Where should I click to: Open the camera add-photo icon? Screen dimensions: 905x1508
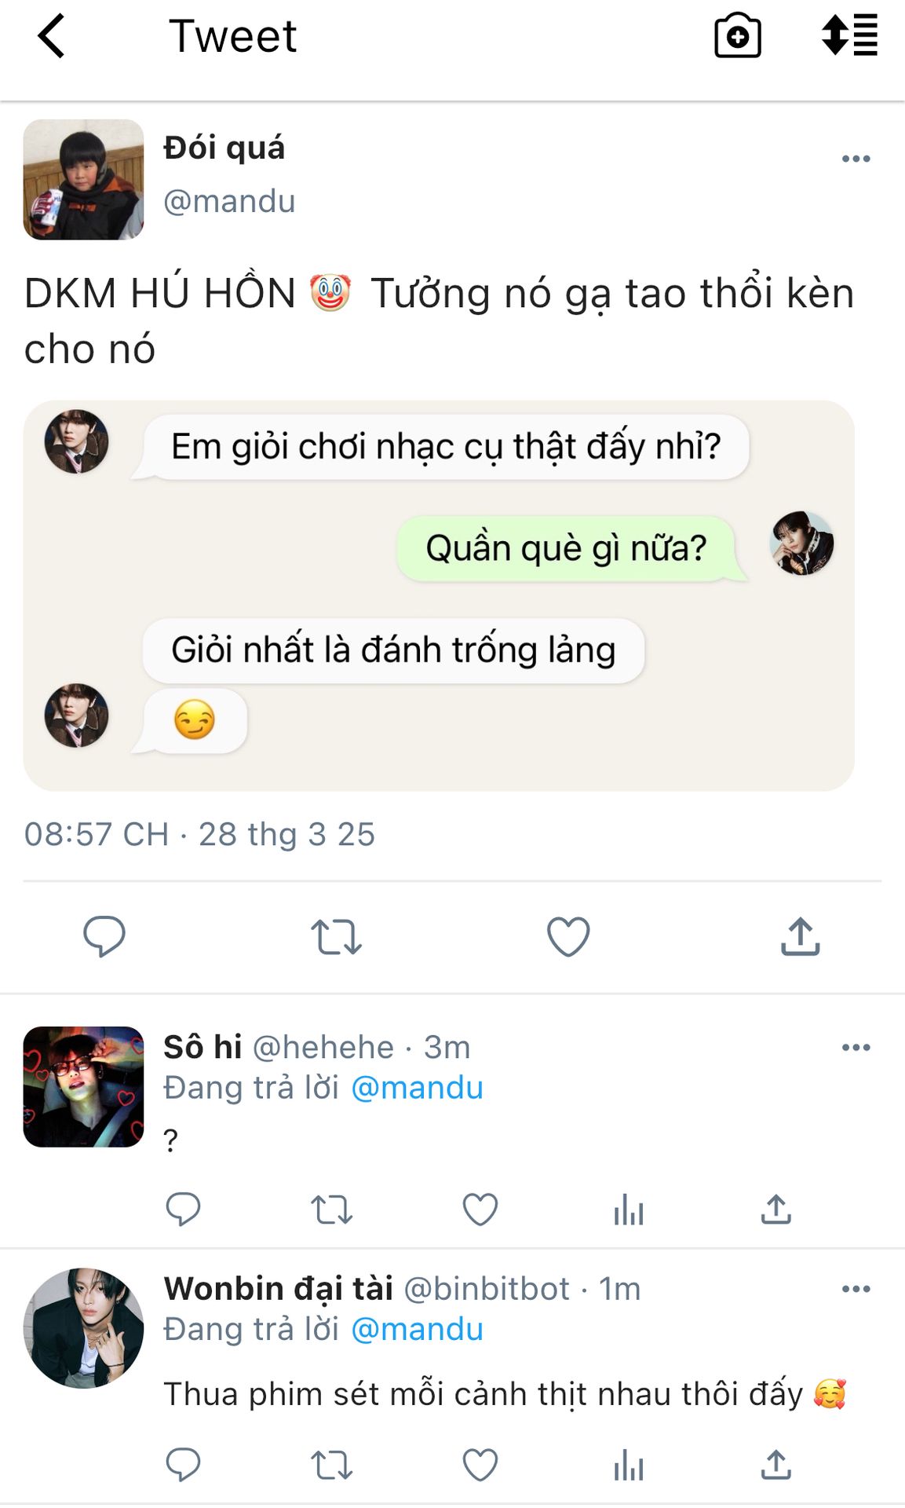[737, 37]
